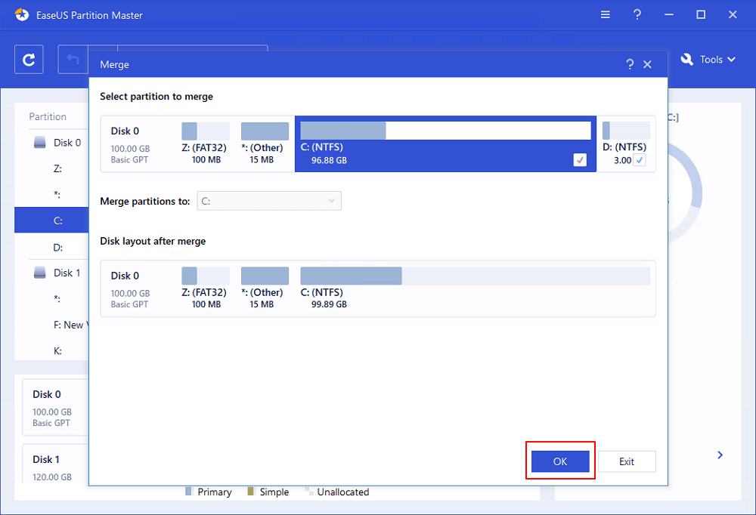Uncheck the C: (NTFS) partition checkbox
Viewport: 756px width, 515px height.
click(580, 160)
